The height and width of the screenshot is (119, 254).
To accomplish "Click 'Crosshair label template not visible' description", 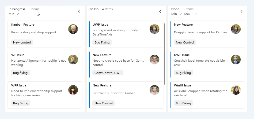I will click(x=201, y=63).
